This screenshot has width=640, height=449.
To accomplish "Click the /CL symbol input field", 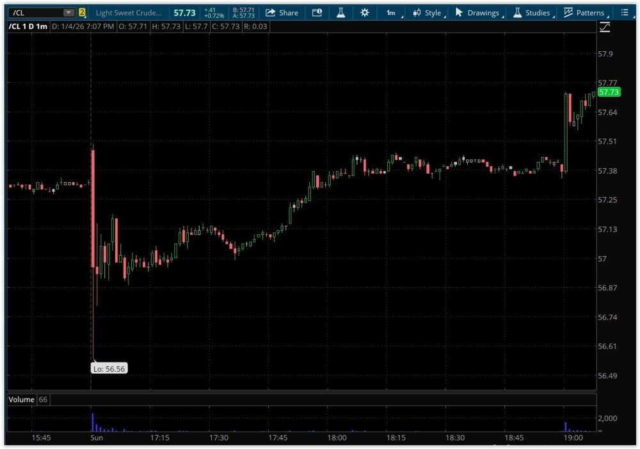I will click(x=35, y=13).
